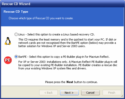The width and height of the screenshot is (125, 99).
Task: Click the disabled Finish button
Action: tap(112, 93)
